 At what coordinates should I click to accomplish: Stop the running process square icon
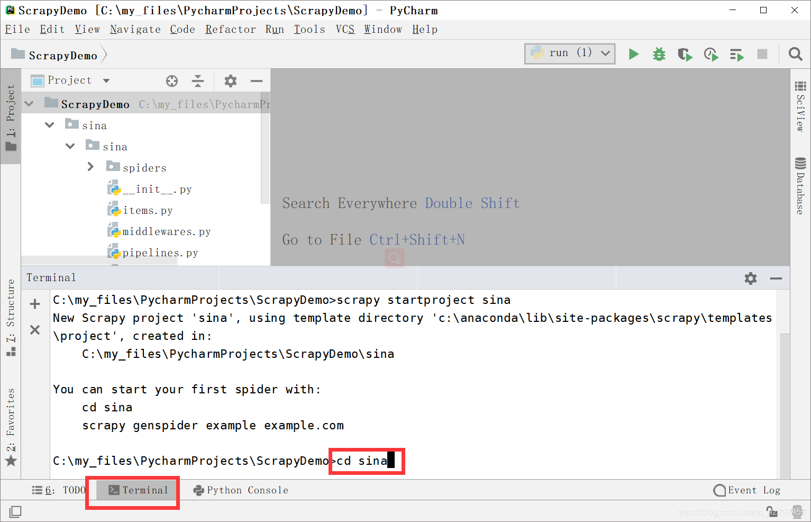tap(762, 54)
